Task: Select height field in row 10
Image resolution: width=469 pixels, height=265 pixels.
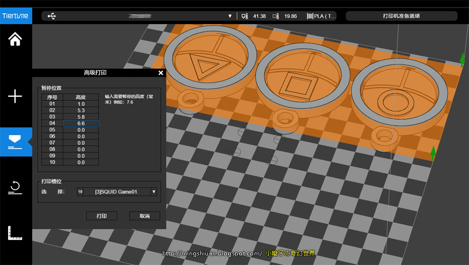Action: click(81, 162)
